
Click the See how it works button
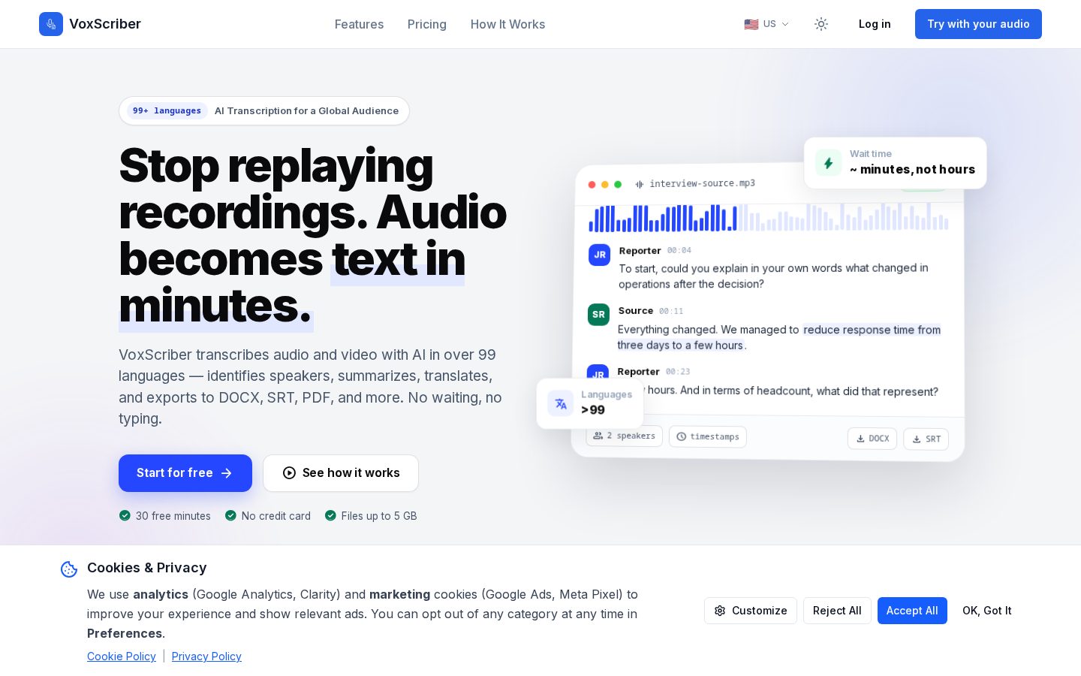(x=341, y=473)
